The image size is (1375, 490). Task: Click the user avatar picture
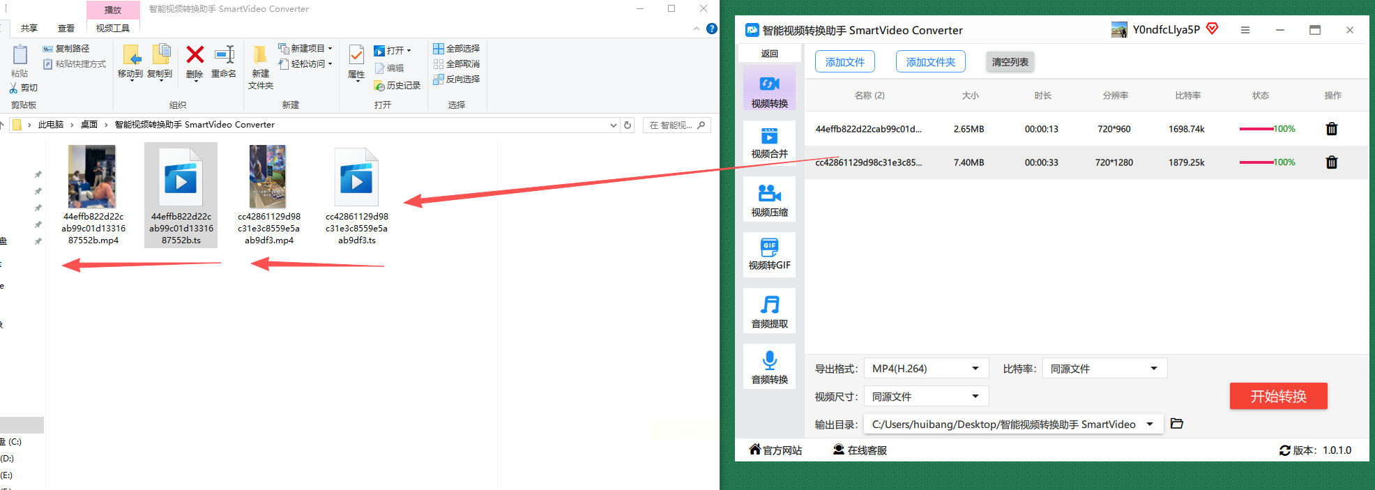[x=1119, y=29]
